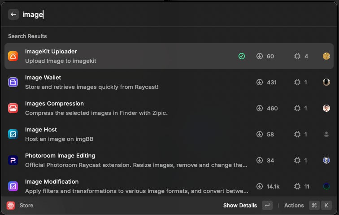Select the "ImageKit Uploader" title
The width and height of the screenshot is (339, 215).
(51, 52)
